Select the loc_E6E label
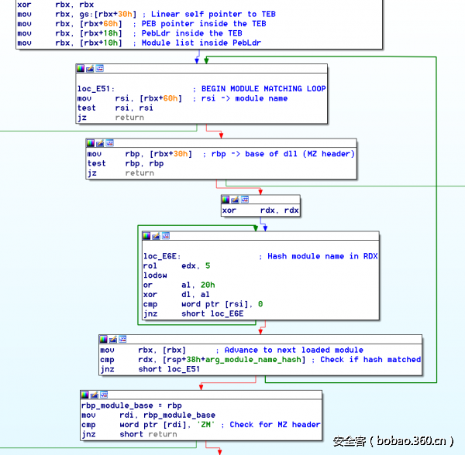This screenshot has height=455, width=465. tap(162, 257)
